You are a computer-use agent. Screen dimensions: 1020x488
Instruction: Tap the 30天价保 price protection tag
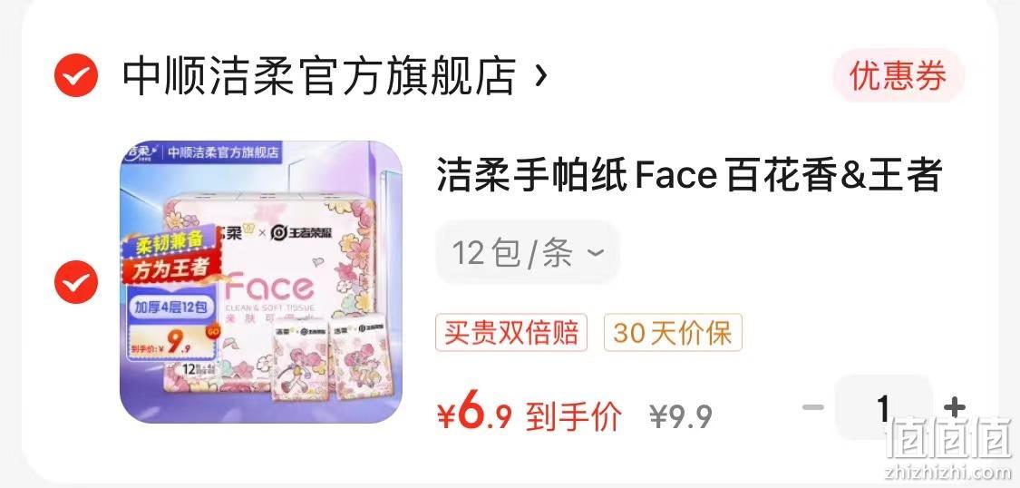[x=673, y=333]
